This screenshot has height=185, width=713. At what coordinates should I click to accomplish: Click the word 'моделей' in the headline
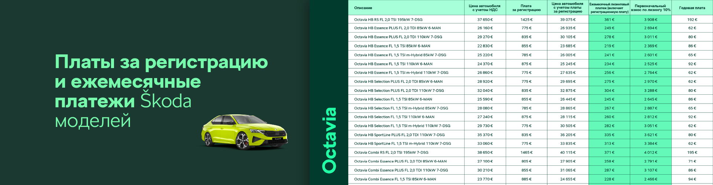pyautogui.click(x=93, y=121)
